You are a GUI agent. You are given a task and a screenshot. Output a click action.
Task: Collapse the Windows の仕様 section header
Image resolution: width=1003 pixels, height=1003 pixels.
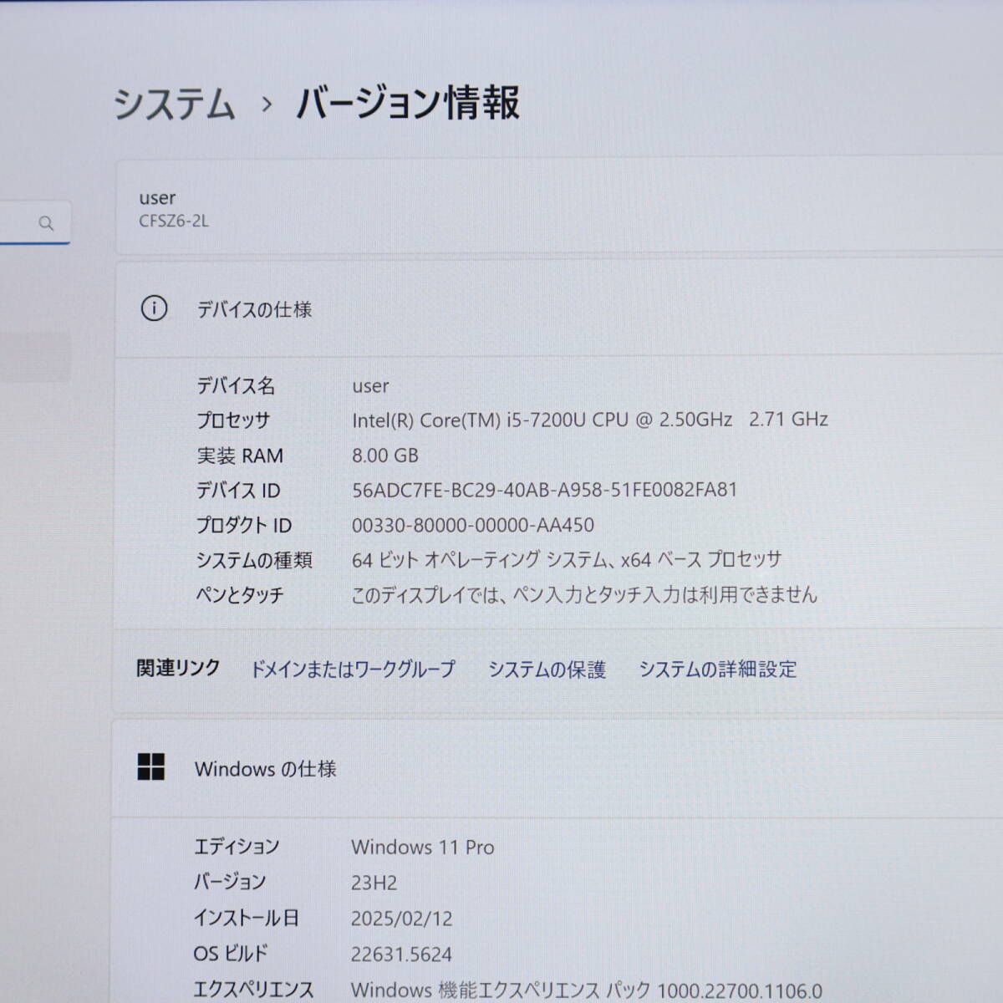pos(558,768)
